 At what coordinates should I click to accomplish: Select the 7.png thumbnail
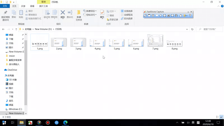click(x=155, y=42)
